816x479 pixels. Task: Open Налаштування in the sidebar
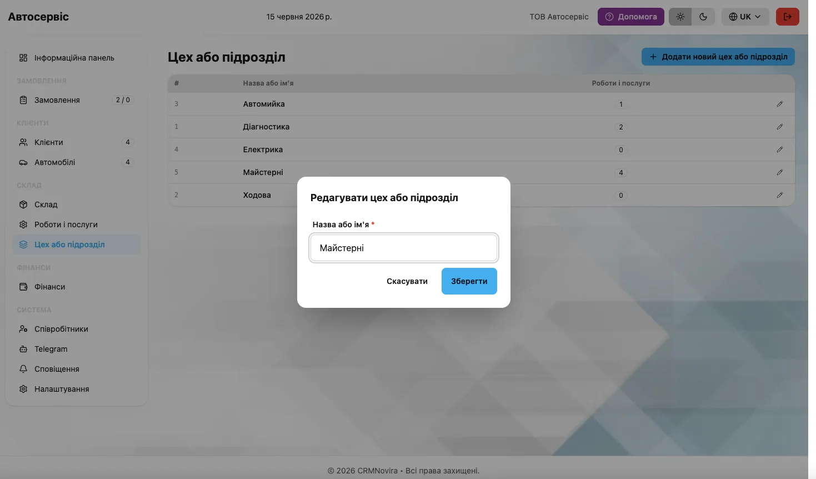pos(76,389)
